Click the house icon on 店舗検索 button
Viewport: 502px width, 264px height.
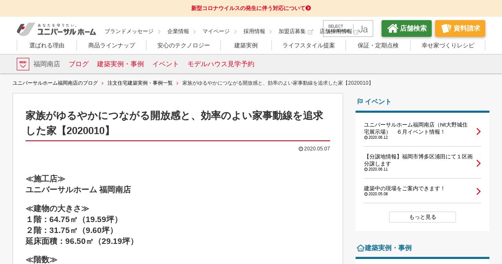pyautogui.click(x=392, y=28)
